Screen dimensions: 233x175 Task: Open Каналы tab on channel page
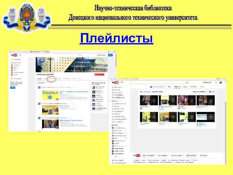pos(59,78)
